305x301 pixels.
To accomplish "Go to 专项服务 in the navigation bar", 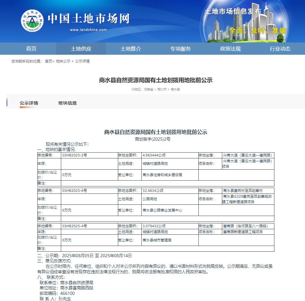I will click(180, 49).
